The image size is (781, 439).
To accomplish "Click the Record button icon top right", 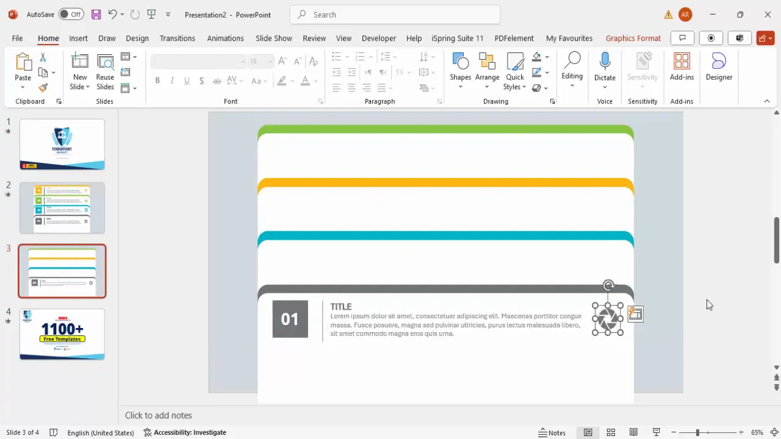I will pyautogui.click(x=711, y=38).
